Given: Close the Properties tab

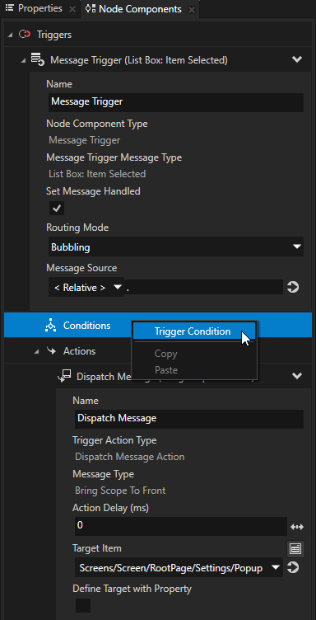Looking at the screenshot, I should 72,9.
